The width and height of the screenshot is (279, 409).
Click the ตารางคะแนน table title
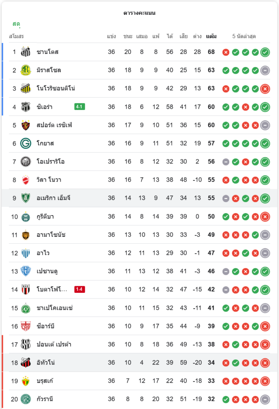pyautogui.click(x=139, y=13)
